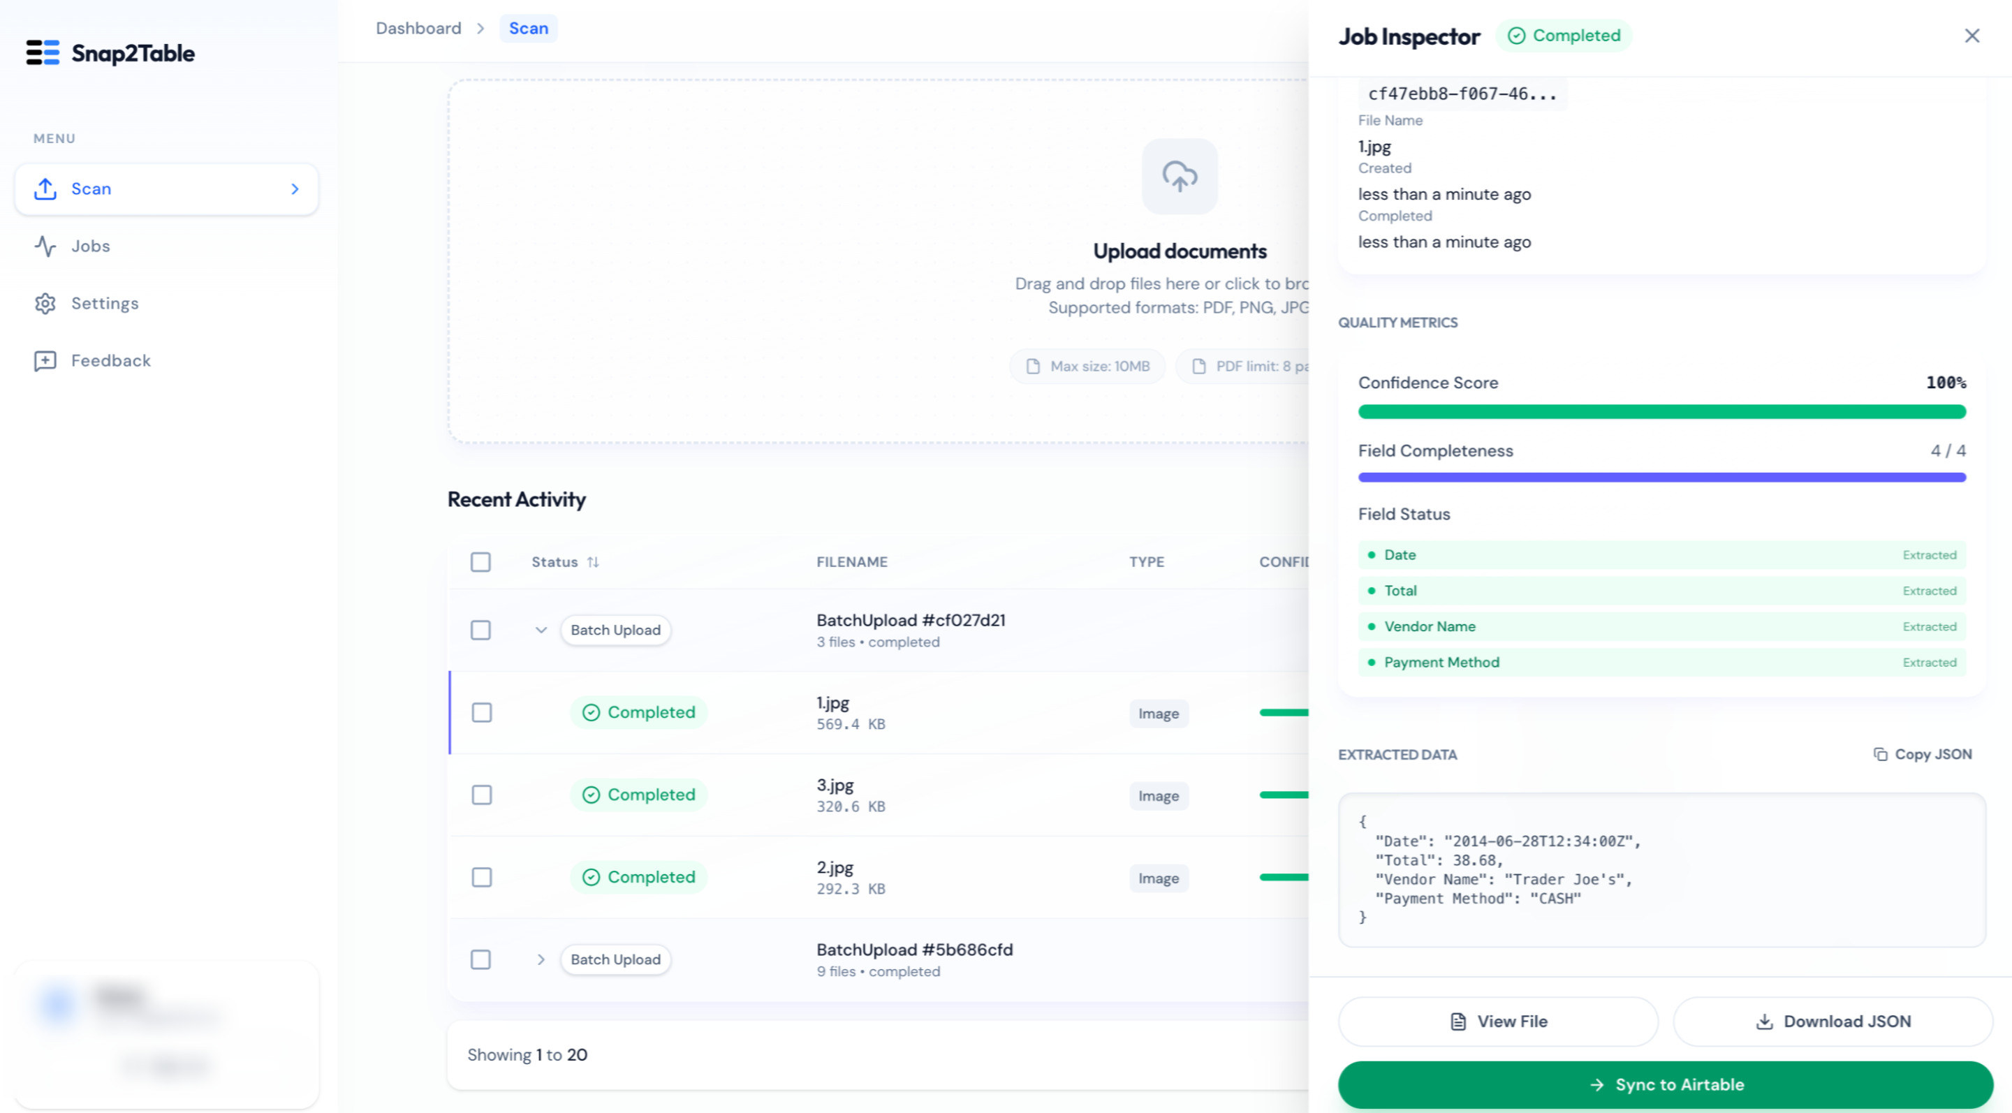The width and height of the screenshot is (2012, 1113).
Task: Click the status column sort arrows icon
Action: coord(593,561)
